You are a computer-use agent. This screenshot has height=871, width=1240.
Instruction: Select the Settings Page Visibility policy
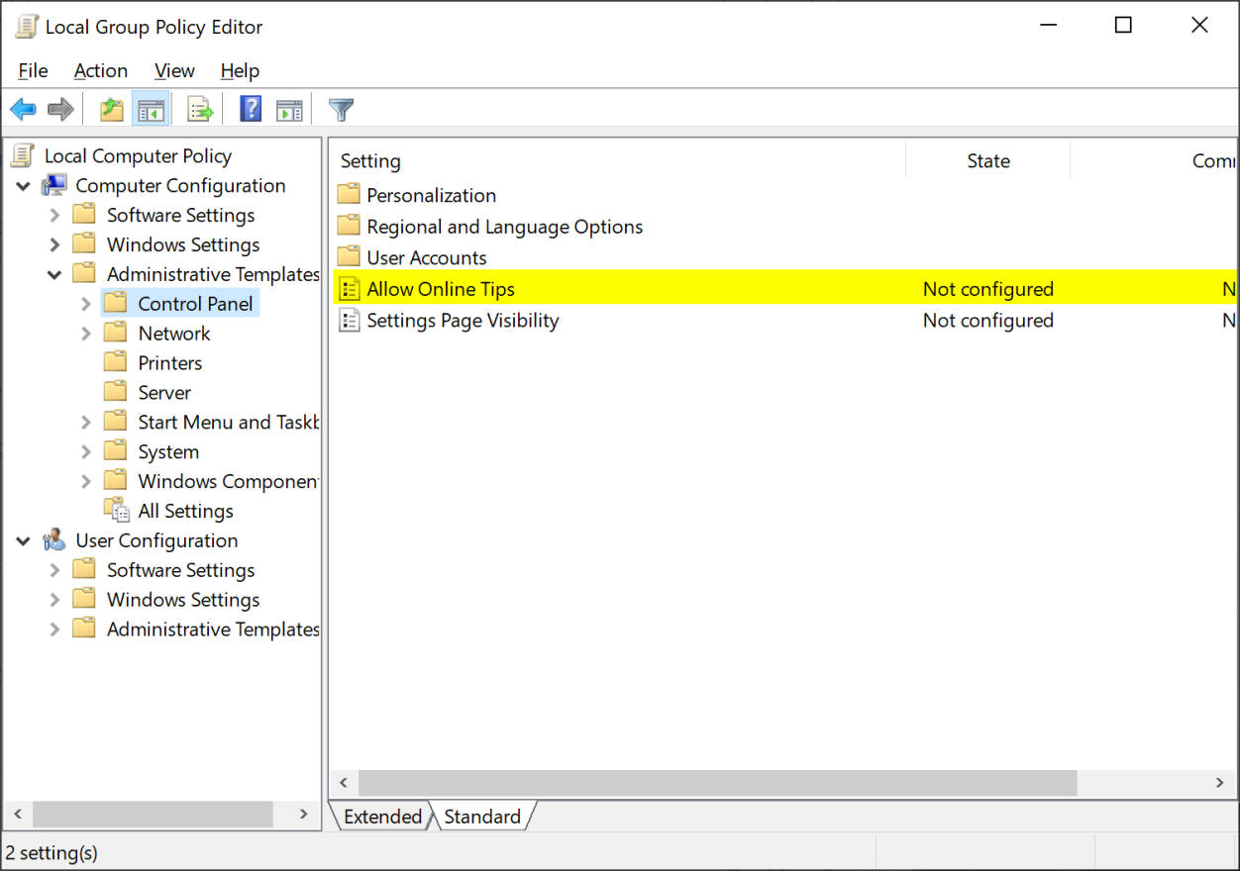coord(463,321)
